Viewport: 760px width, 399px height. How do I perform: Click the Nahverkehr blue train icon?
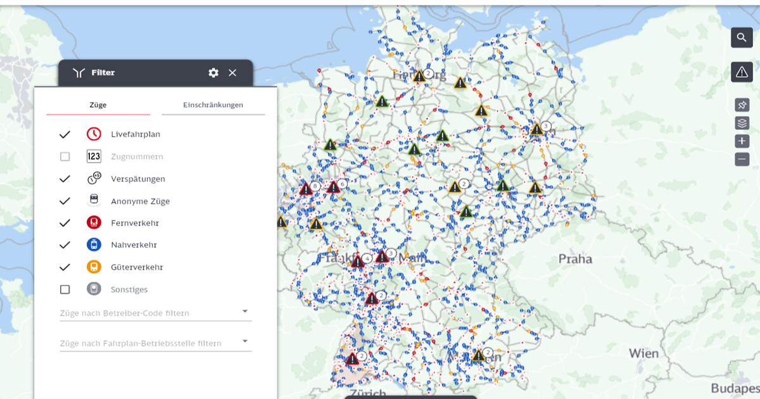(94, 244)
